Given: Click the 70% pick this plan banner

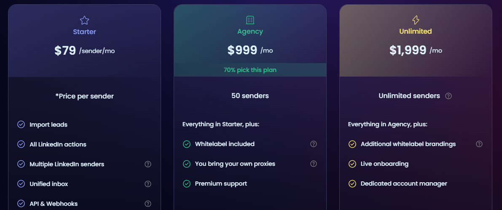Looking at the screenshot, I should [x=250, y=70].
